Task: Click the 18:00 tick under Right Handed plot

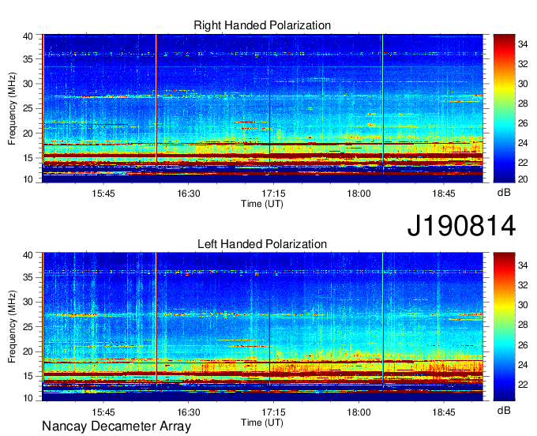Action: 359,194
